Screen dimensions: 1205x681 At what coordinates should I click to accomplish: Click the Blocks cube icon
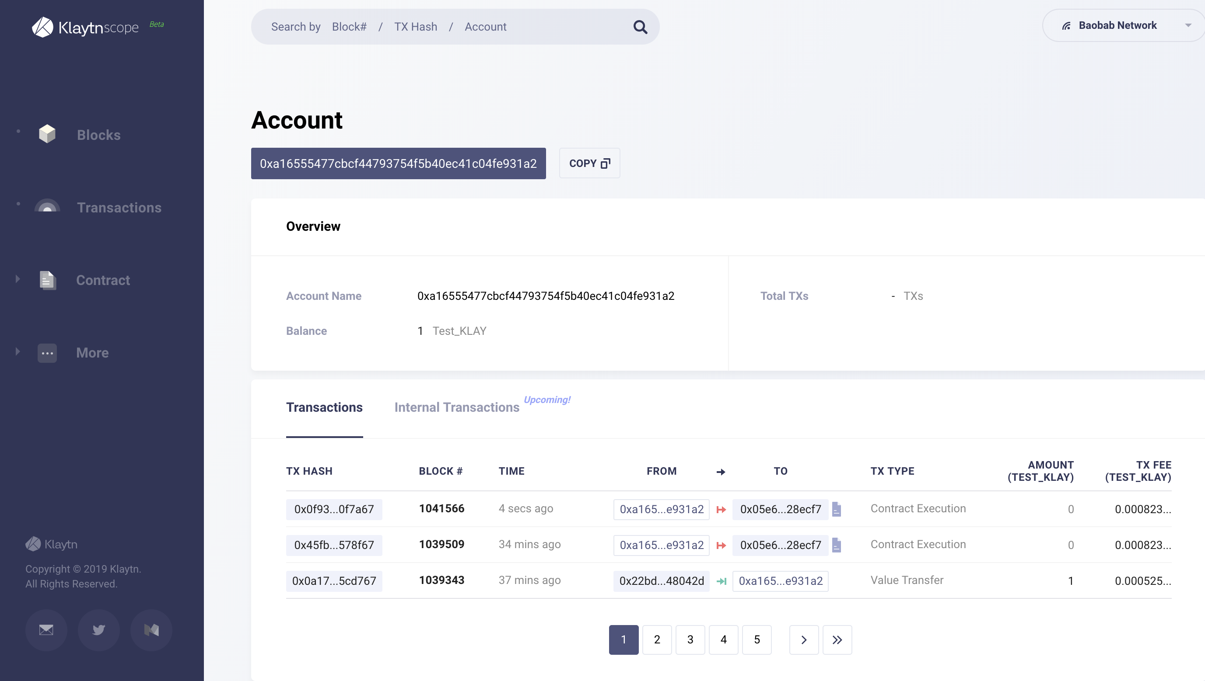pyautogui.click(x=47, y=134)
